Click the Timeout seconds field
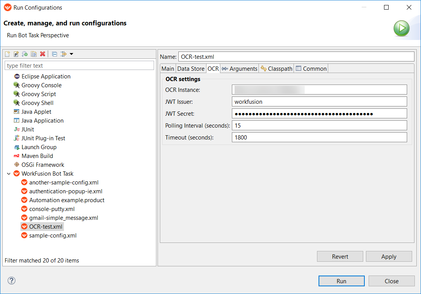421x294 pixels. pyautogui.click(x=319, y=137)
